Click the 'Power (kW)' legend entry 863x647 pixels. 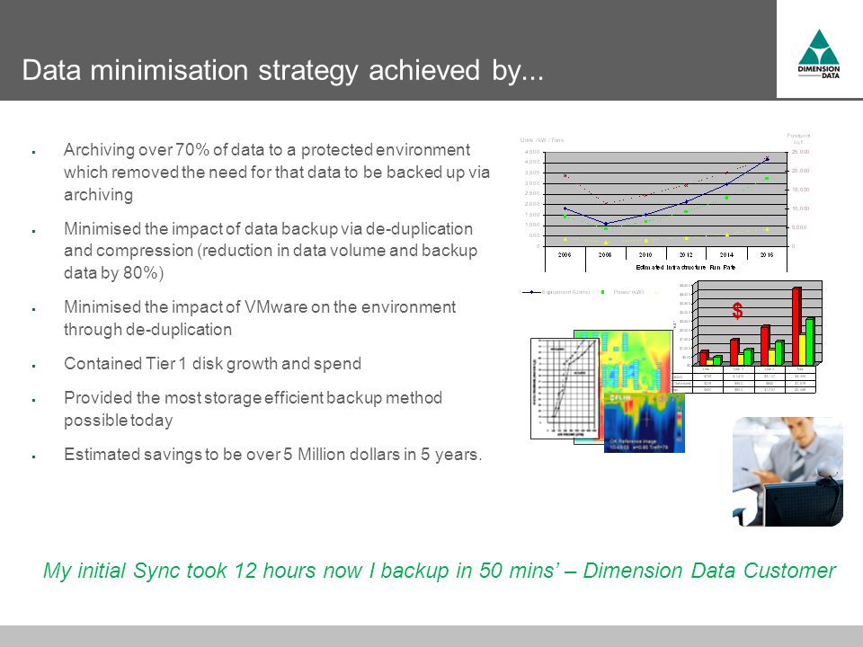[622, 292]
